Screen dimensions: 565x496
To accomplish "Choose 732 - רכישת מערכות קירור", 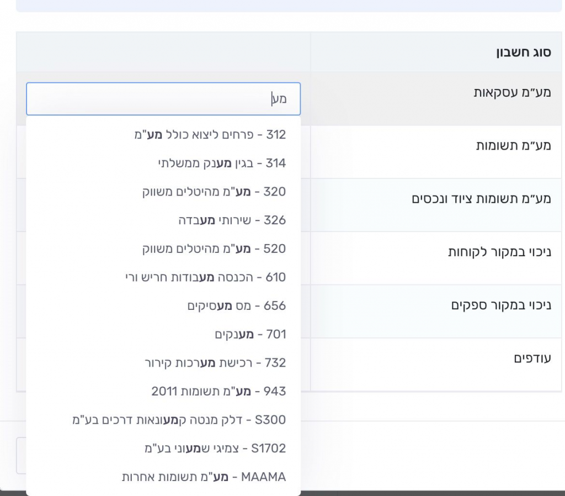I will [x=215, y=363].
